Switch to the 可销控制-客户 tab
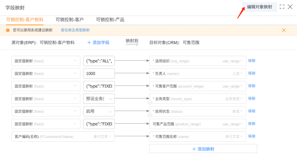This screenshot has width=297, height=162. 70,20
